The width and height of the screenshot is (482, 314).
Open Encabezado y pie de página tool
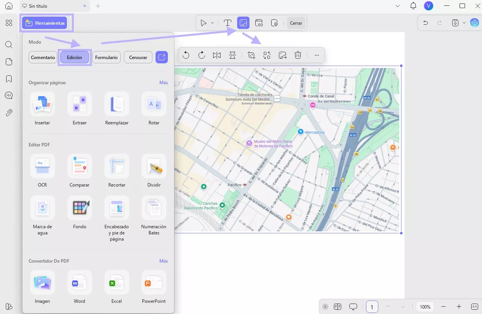coord(116,219)
